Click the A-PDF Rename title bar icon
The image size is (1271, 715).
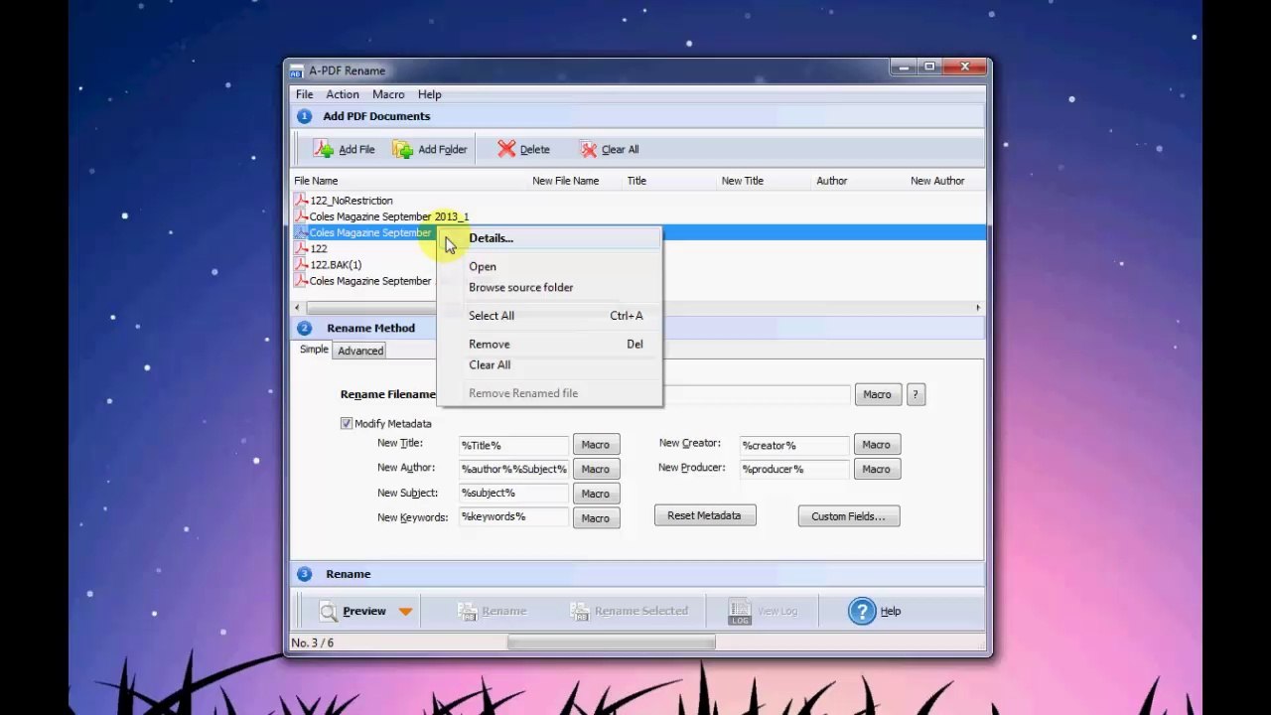296,71
